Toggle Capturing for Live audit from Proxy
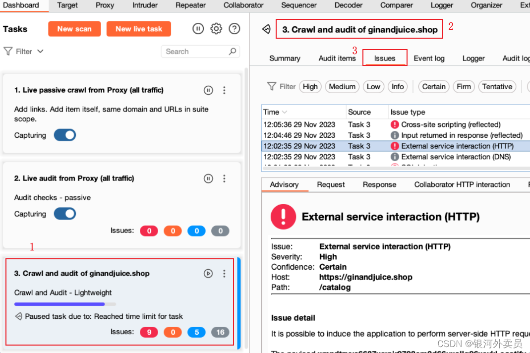530x353 pixels. coord(65,214)
